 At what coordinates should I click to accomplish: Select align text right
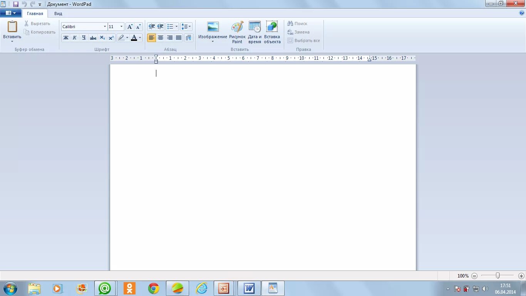(170, 37)
